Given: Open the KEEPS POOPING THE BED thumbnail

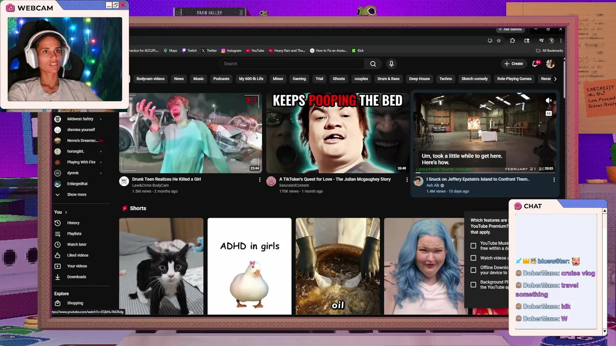Looking at the screenshot, I should coord(337,133).
